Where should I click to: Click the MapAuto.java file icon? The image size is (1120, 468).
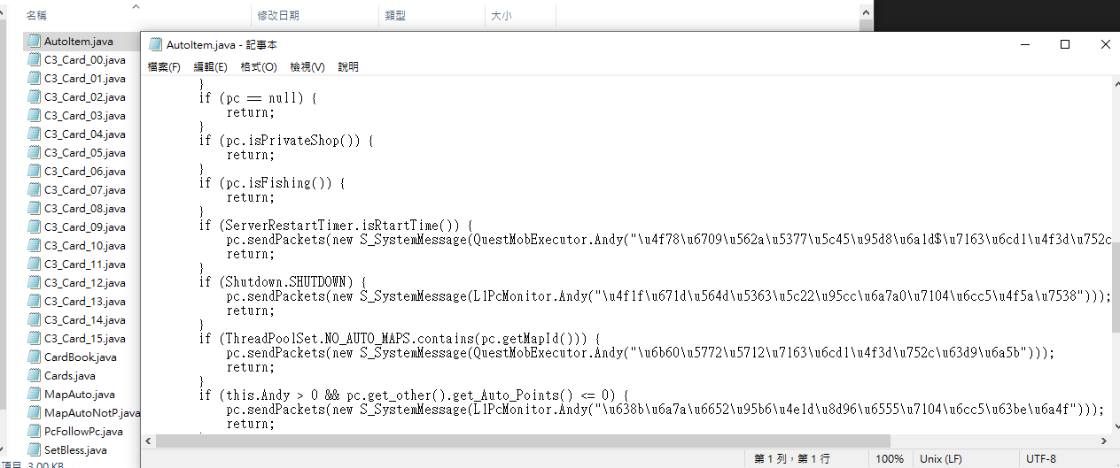click(x=34, y=394)
